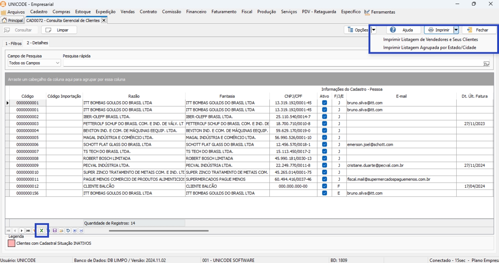Click the Excel export icon
The width and height of the screenshot is (499, 263).
click(42, 230)
